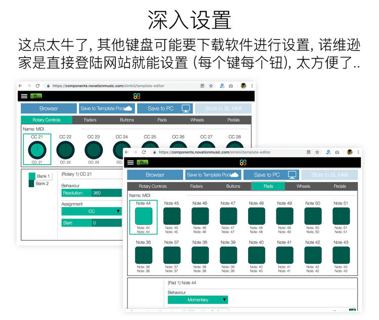Click profile avatar in the back browser window
The image size is (379, 320).
click(244, 86)
